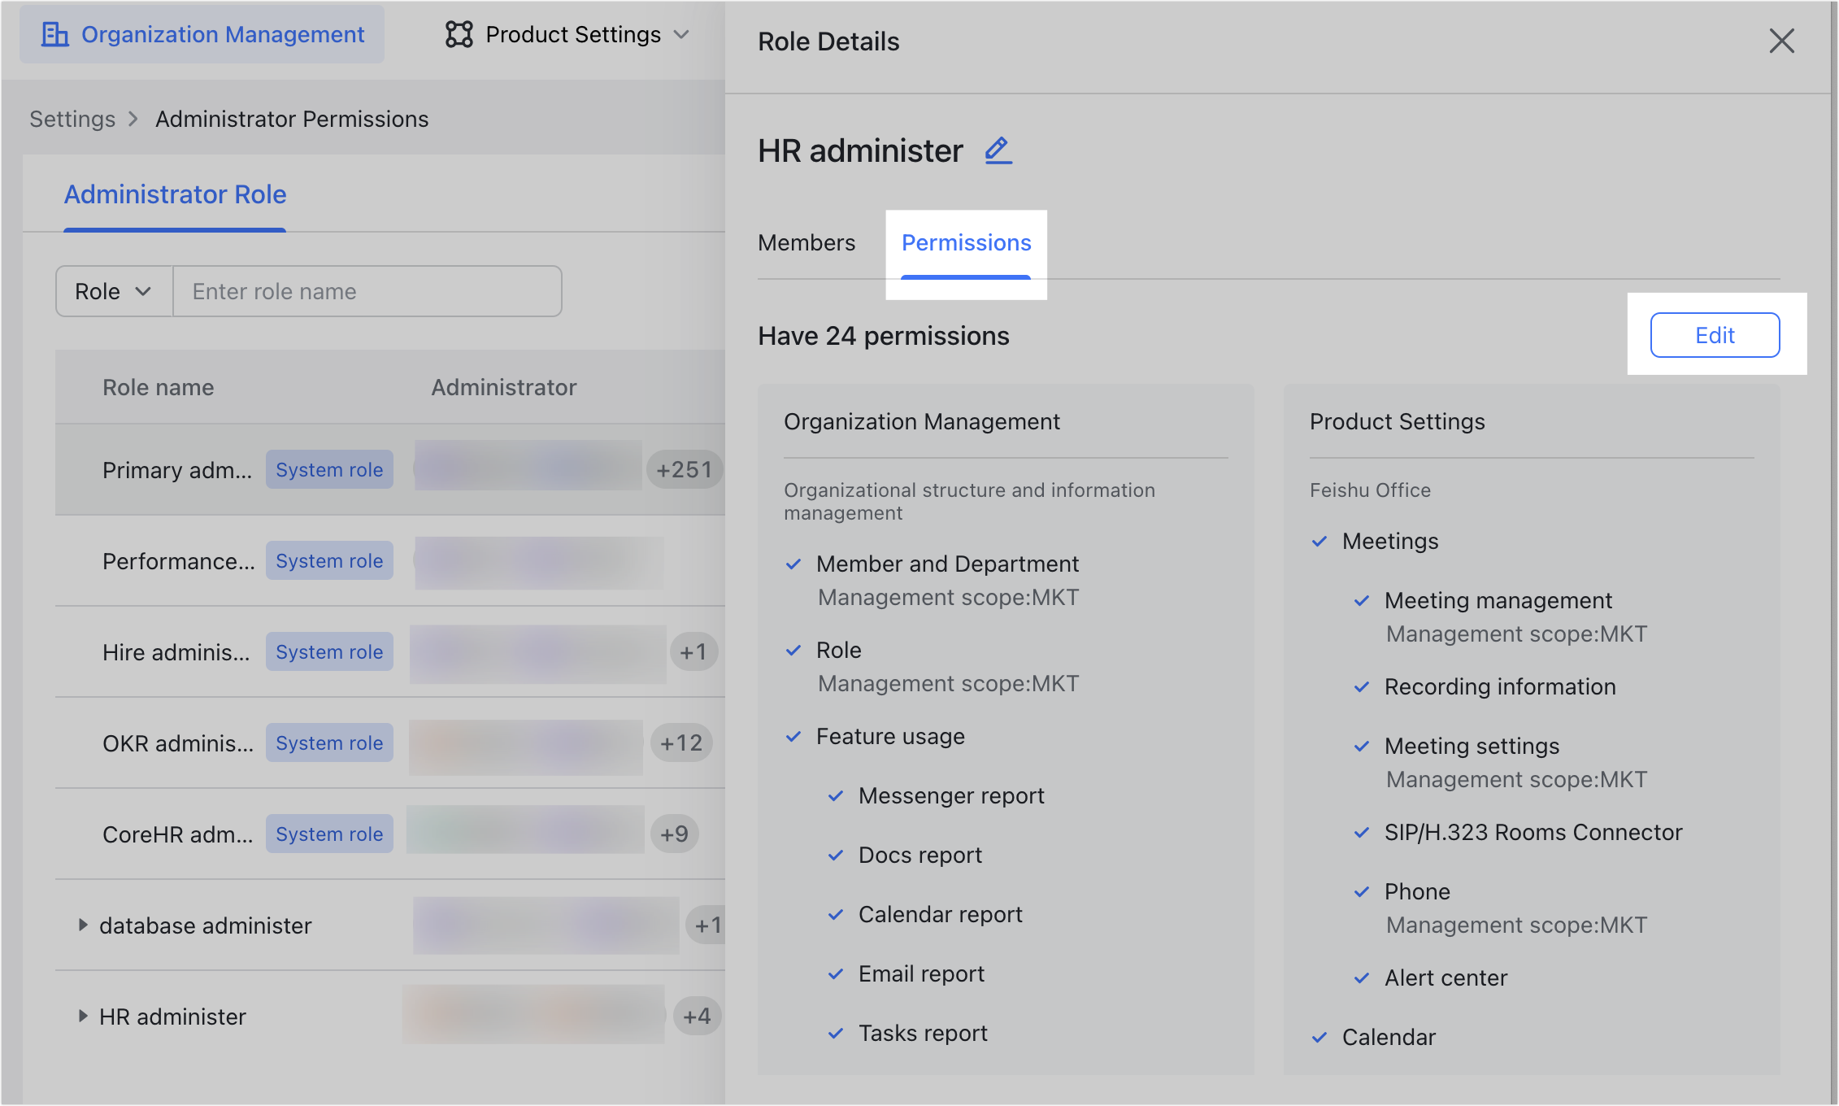Expand the database administer row
Image resolution: width=1839 pixels, height=1106 pixels.
point(84,925)
